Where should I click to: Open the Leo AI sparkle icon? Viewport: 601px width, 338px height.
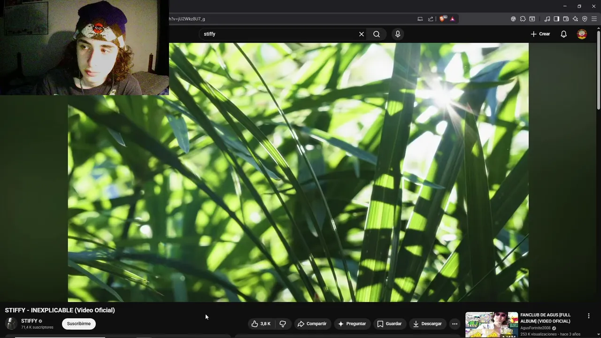pos(575,19)
